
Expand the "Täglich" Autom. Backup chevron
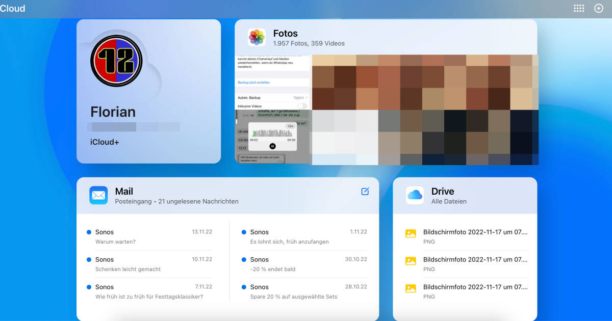coord(307,96)
